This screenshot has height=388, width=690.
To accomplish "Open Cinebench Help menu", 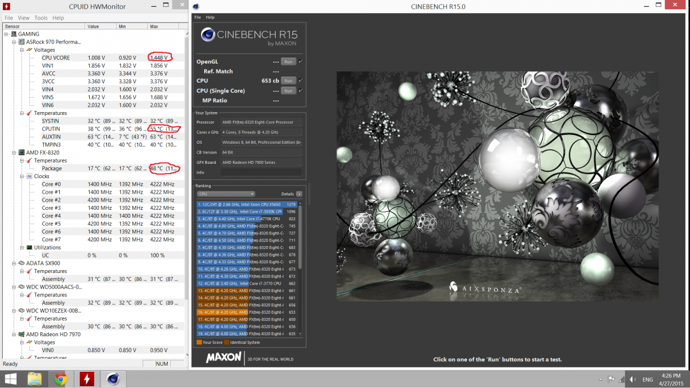I will [210, 17].
